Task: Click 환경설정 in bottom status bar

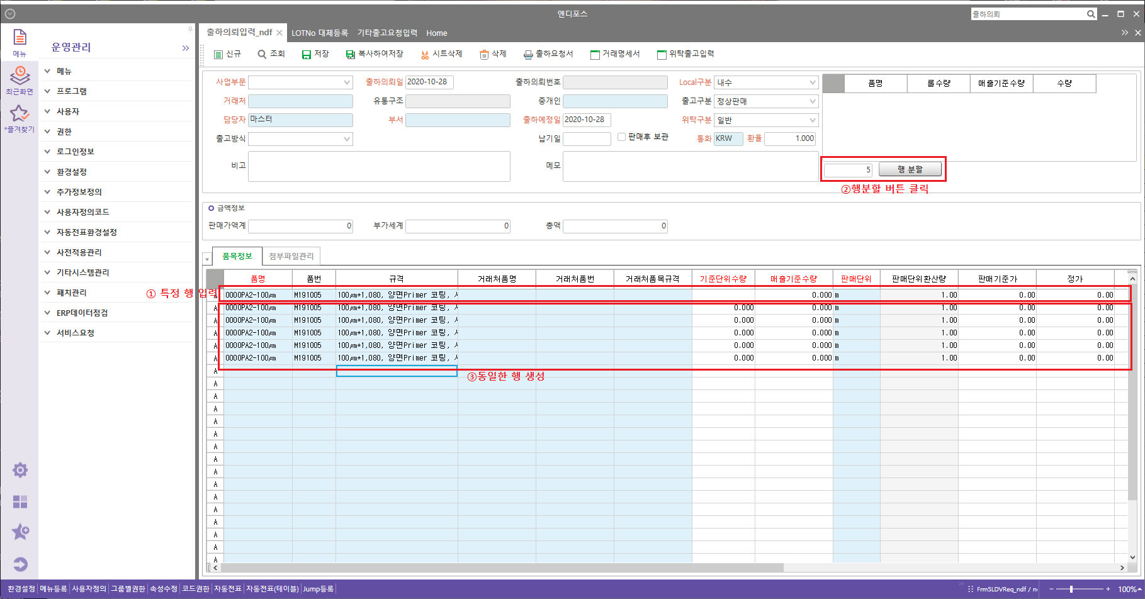Action: click(21, 589)
